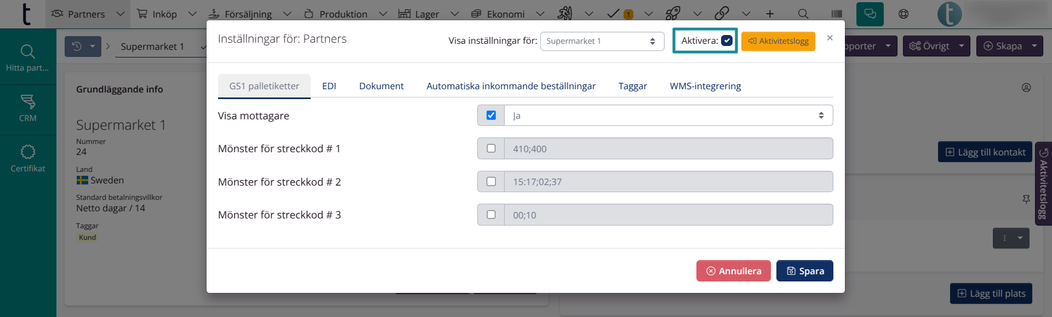This screenshot has height=317, width=1052.
Task: Click the plus icon in navbar
Action: (770, 14)
